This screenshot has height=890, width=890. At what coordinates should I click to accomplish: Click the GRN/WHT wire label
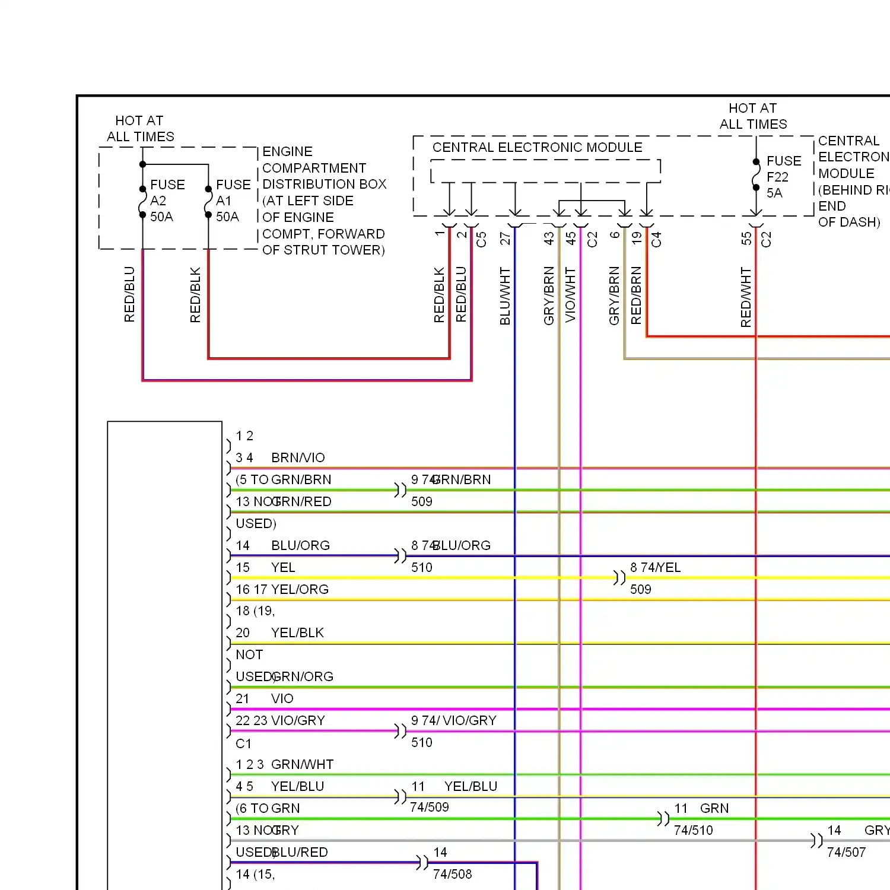pyautogui.click(x=302, y=764)
